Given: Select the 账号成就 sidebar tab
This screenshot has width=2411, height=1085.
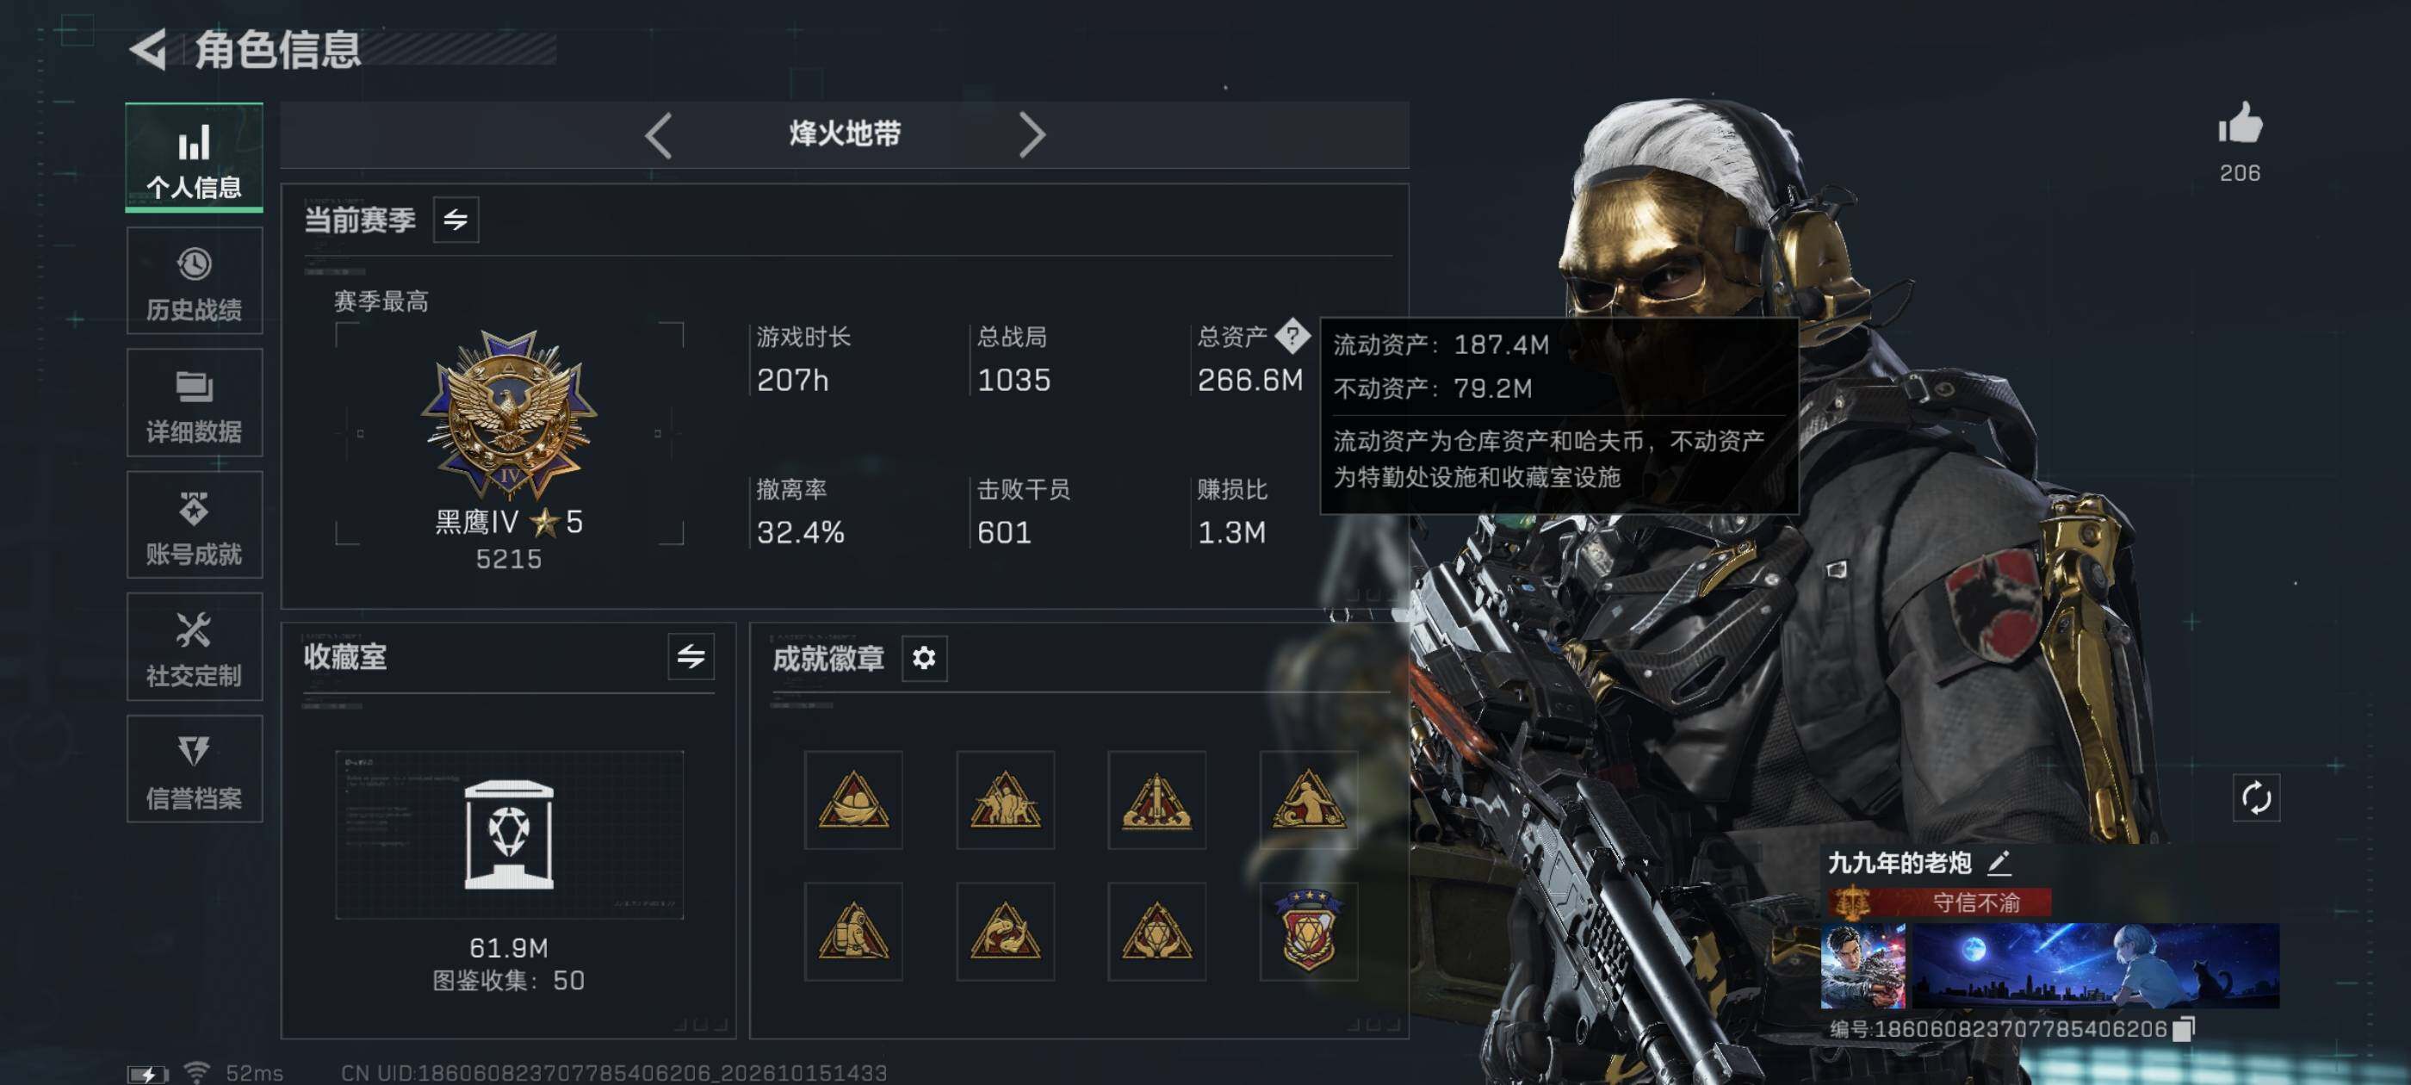Looking at the screenshot, I should pyautogui.click(x=195, y=525).
